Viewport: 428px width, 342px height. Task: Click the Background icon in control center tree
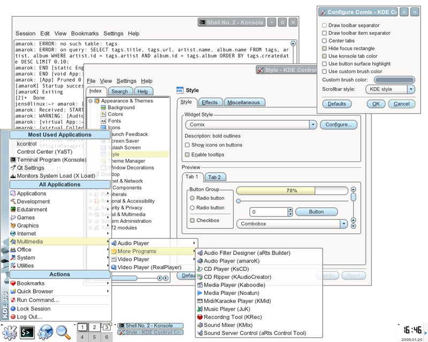(x=103, y=107)
